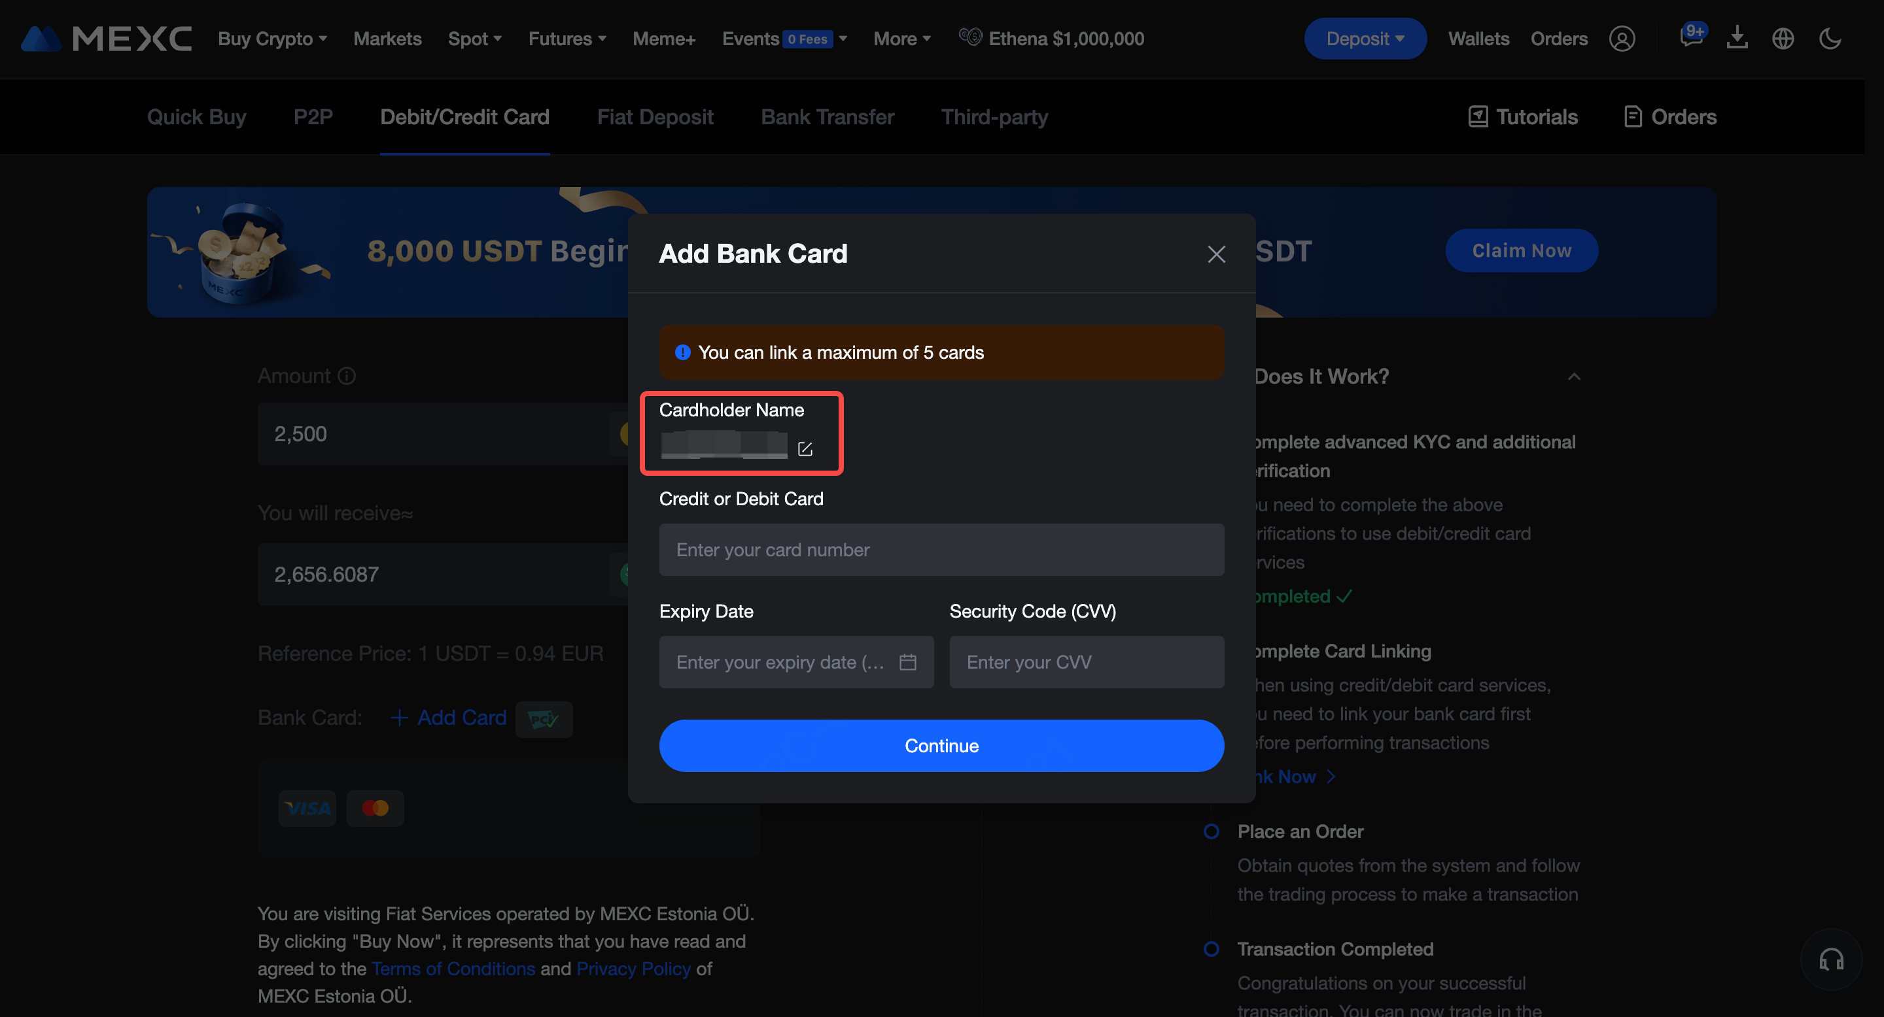Collapse the How Does It Work section
Viewport: 1884px width, 1017px height.
pos(1574,376)
